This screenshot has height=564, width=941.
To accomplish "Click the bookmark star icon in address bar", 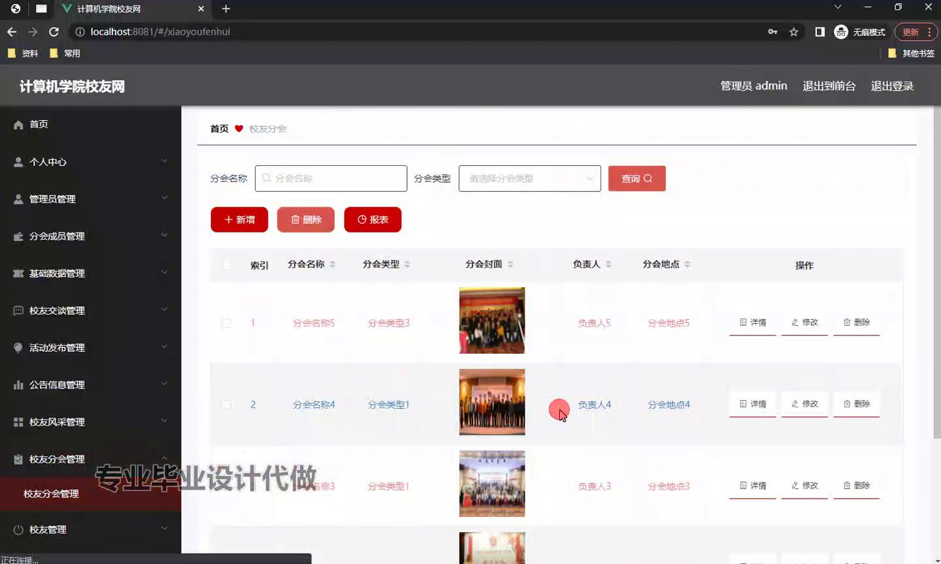I will click(x=793, y=32).
